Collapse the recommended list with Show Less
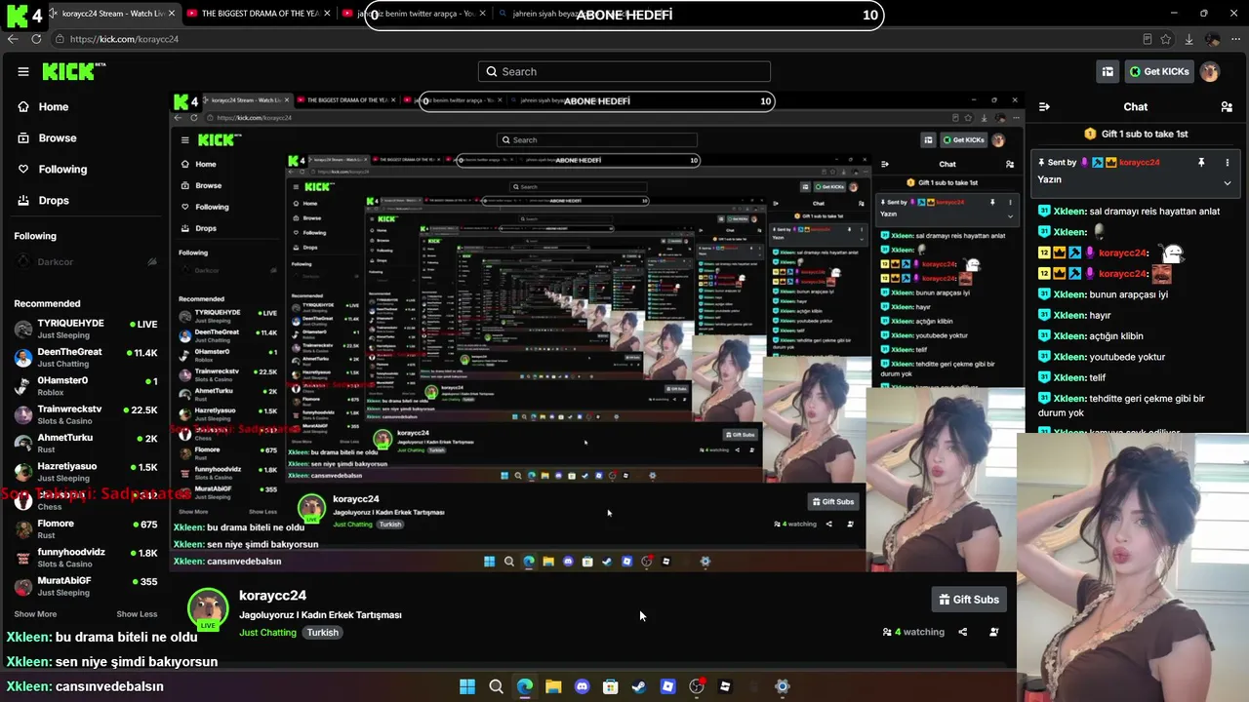Screen dimensions: 1249x702 click(x=137, y=614)
